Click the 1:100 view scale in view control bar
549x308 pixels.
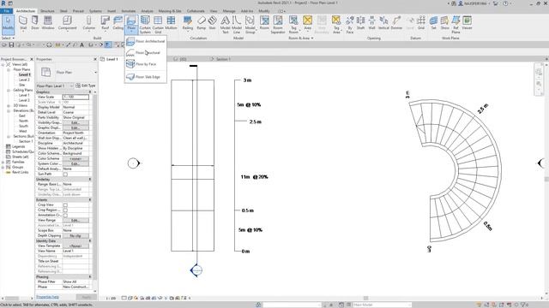111,299
